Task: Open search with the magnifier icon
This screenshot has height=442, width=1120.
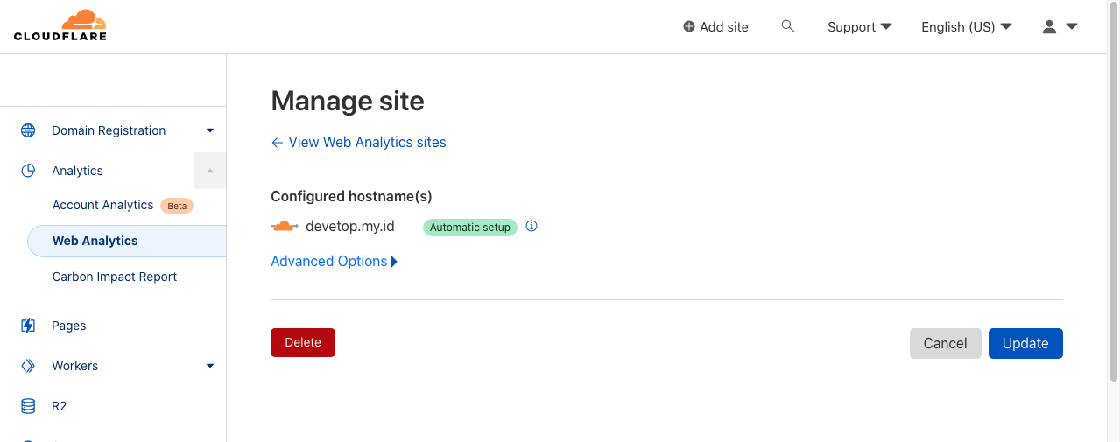Action: (x=788, y=26)
